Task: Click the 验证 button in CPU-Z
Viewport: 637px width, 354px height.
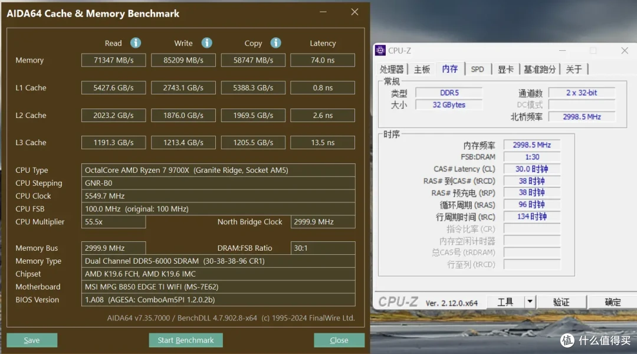Action: [562, 302]
